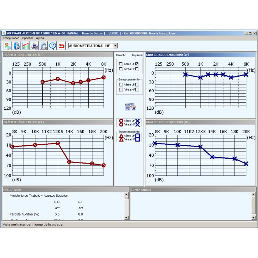Screen dimensions: 258x258
Task: Open the Opciones menu
Action: [x=28, y=38]
